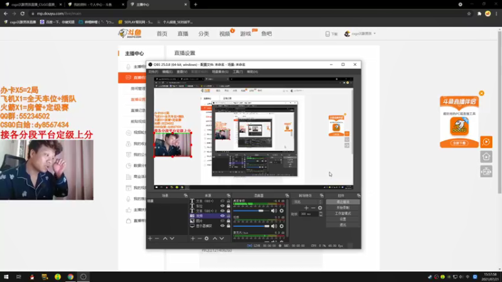Enable 工作室模式 studio mode

point(343,214)
